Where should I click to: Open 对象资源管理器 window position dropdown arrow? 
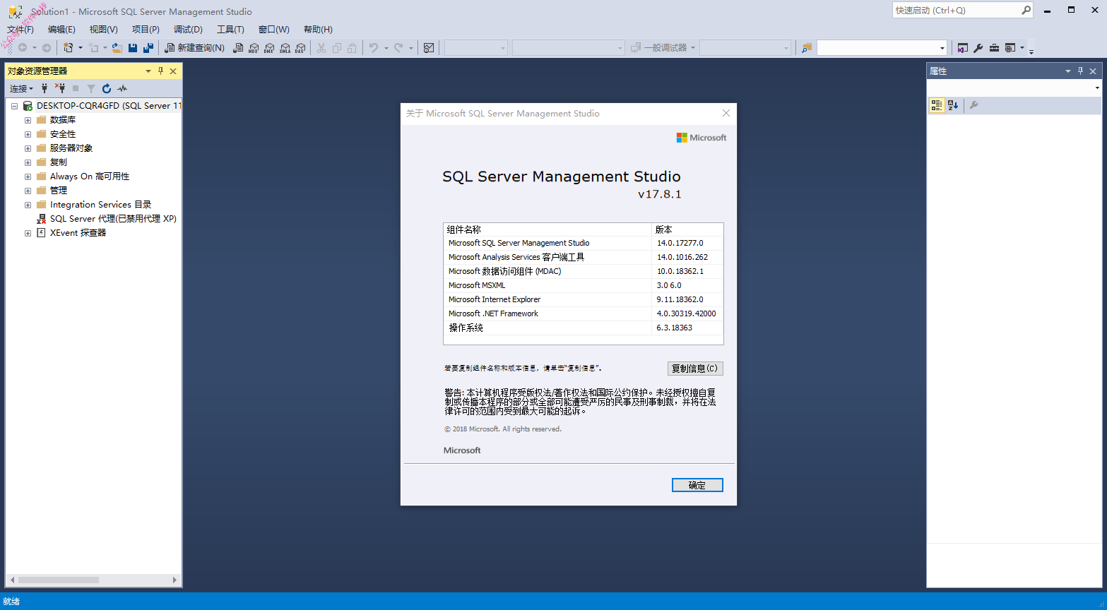tap(148, 71)
